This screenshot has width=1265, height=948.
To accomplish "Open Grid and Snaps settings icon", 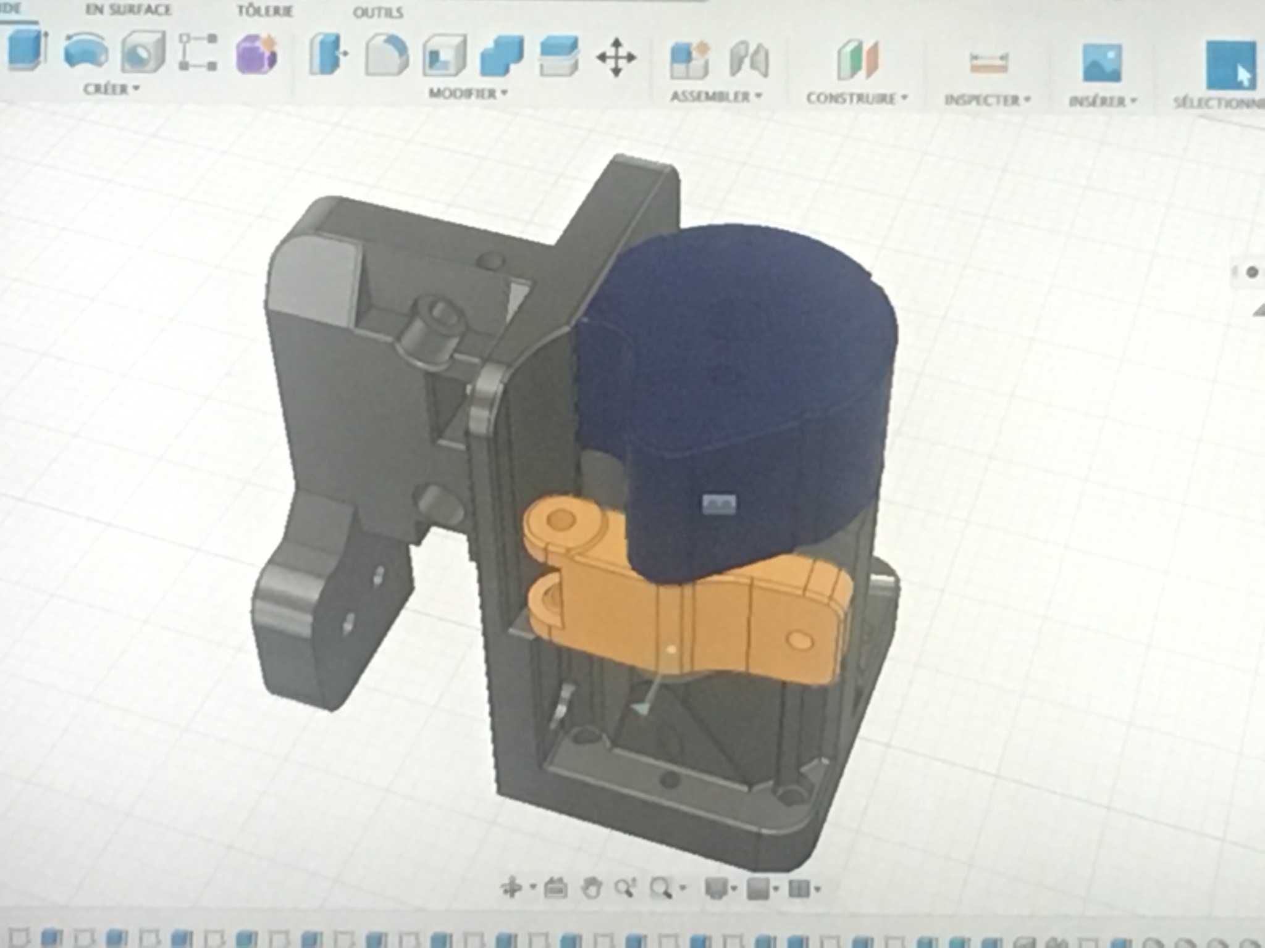I will point(758,889).
